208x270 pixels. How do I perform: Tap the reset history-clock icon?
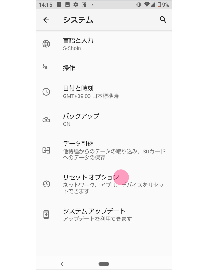coord(46,184)
